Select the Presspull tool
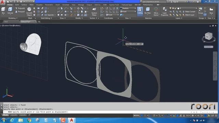The image size is (219, 123). 20,12
